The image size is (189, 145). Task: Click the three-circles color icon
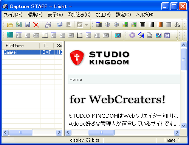click(177, 25)
